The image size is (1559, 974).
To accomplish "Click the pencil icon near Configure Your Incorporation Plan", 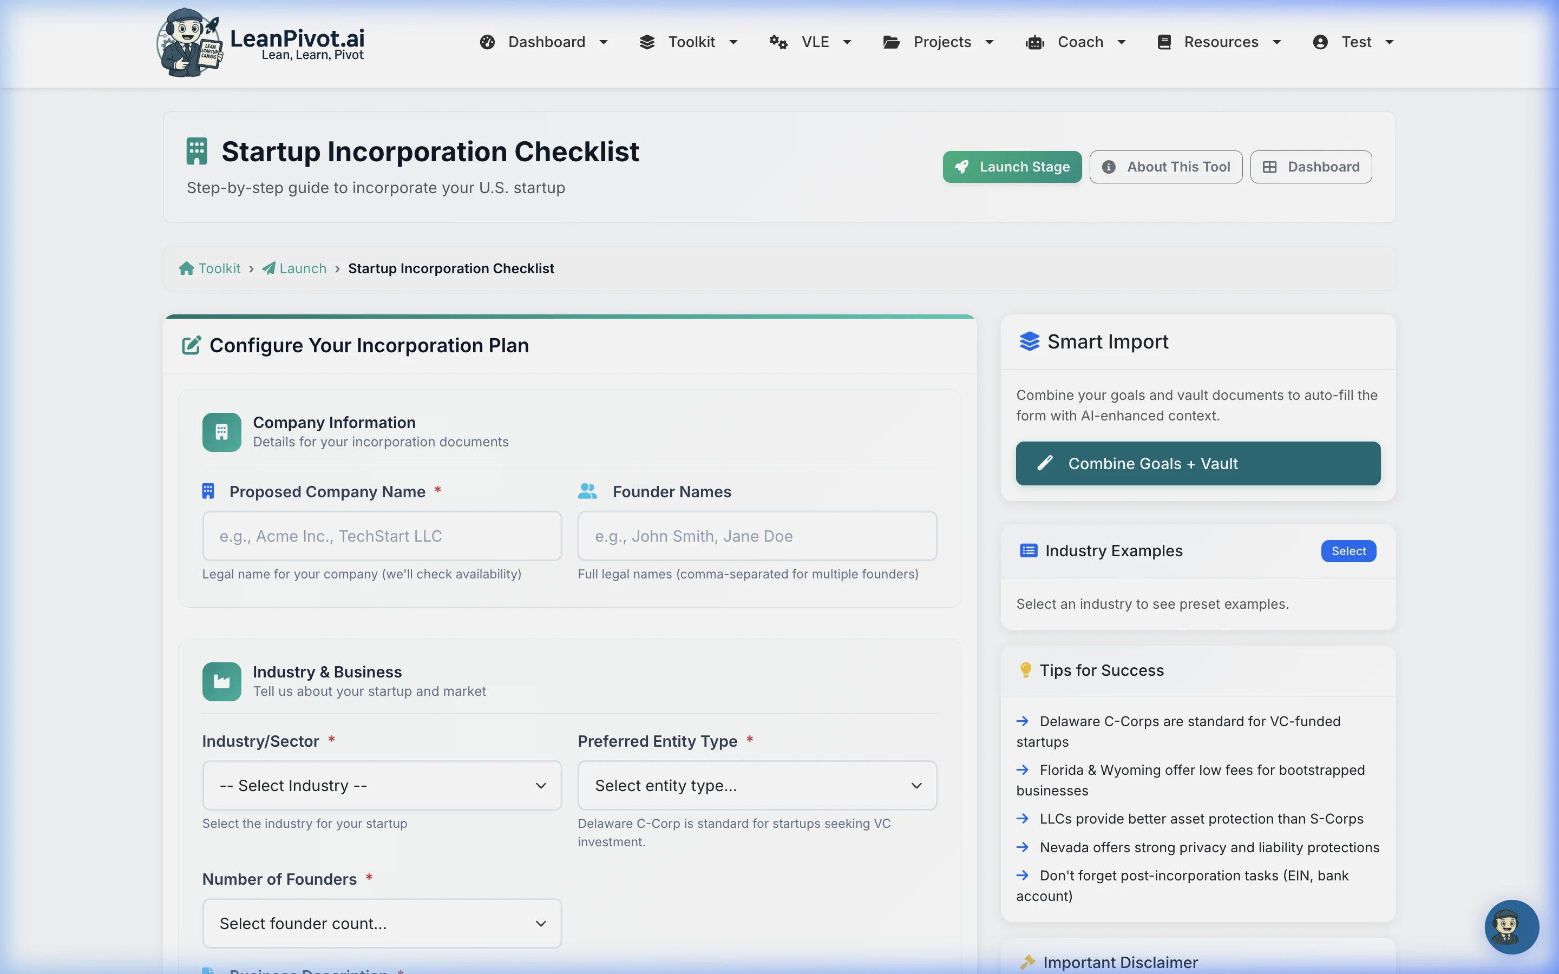I will [190, 345].
